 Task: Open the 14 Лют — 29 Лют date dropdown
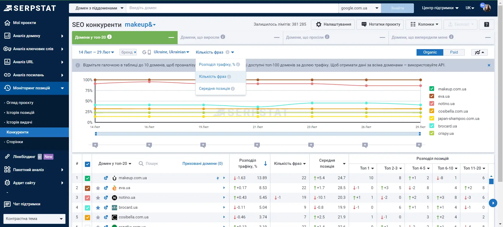tap(96, 52)
